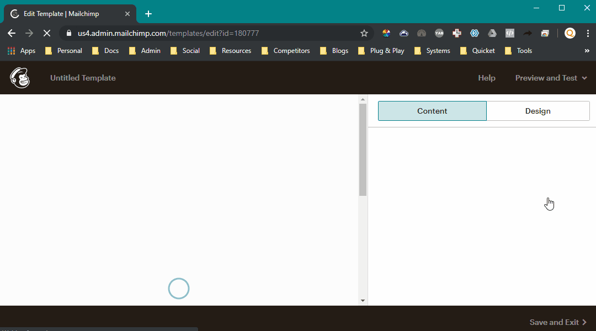Image resolution: width=596 pixels, height=331 pixels.
Task: Show more bookmarks with the double chevron
Action: tap(587, 51)
